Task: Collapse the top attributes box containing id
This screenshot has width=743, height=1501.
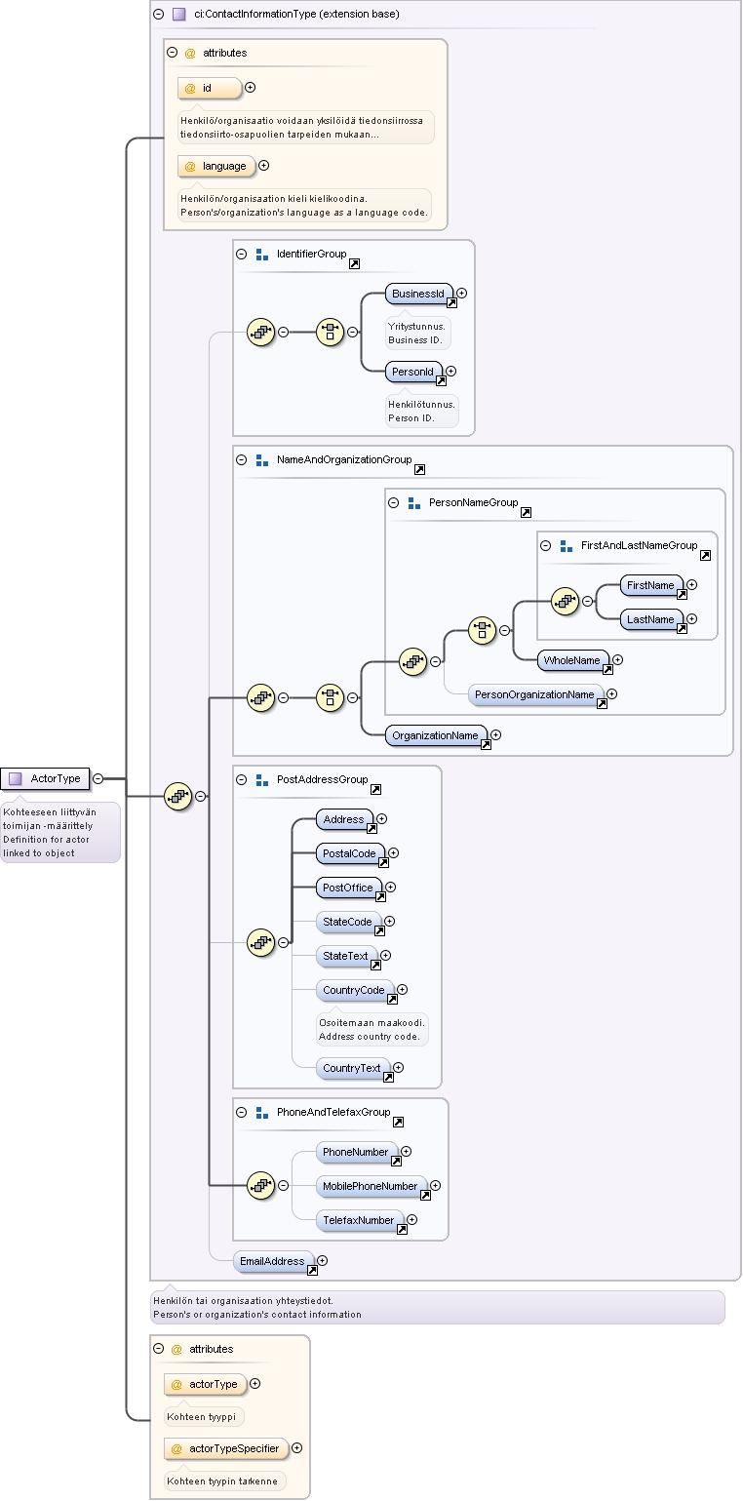Action: click(172, 53)
